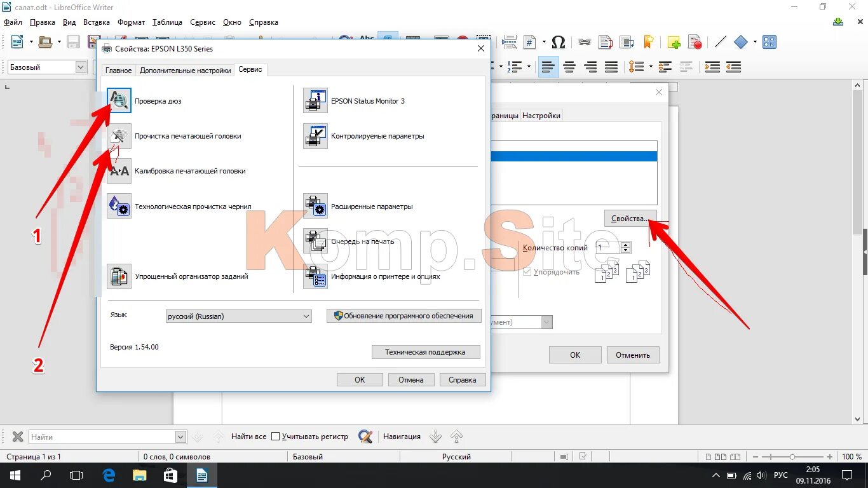Open Расширенные параметры
This screenshot has width=868, height=488.
pos(315,207)
